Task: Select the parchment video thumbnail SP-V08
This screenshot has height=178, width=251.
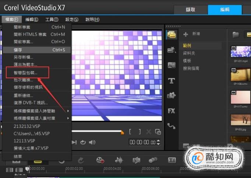Action: coord(241,75)
